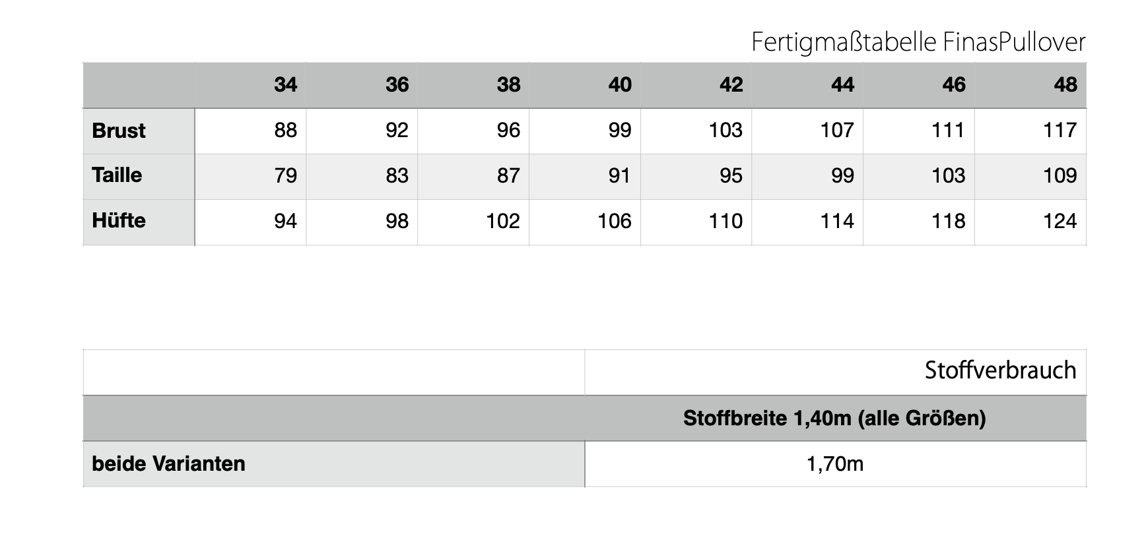The width and height of the screenshot is (1146, 538).
Task: Select Taille value 83 for size 36
Action: 397,176
